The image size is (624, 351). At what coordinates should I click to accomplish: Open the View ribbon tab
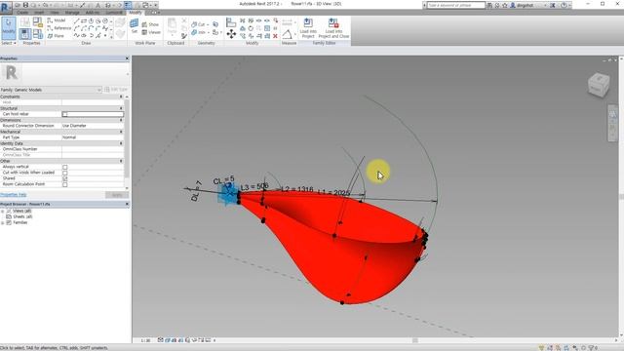point(55,13)
